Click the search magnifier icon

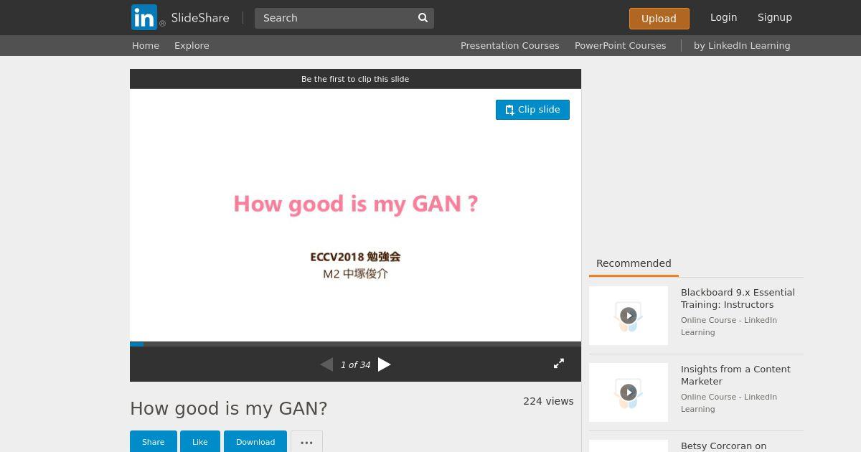(x=423, y=18)
